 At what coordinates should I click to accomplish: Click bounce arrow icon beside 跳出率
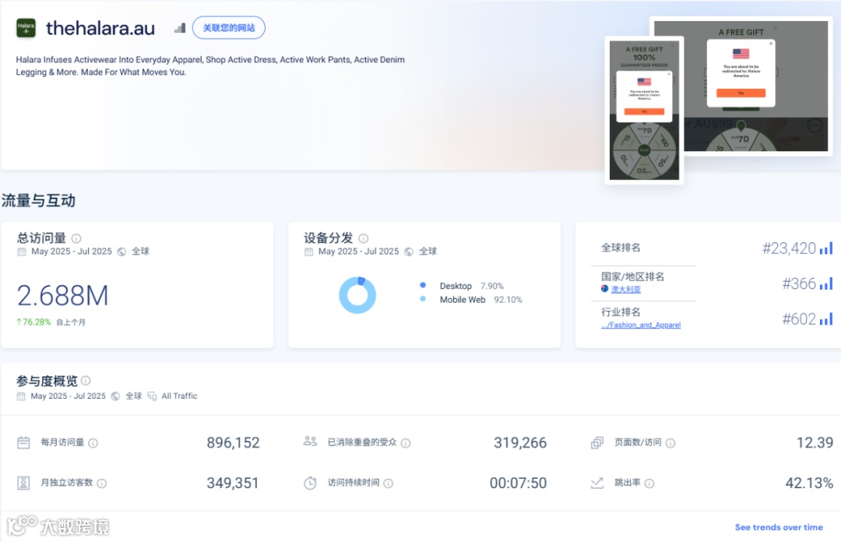pyautogui.click(x=597, y=483)
